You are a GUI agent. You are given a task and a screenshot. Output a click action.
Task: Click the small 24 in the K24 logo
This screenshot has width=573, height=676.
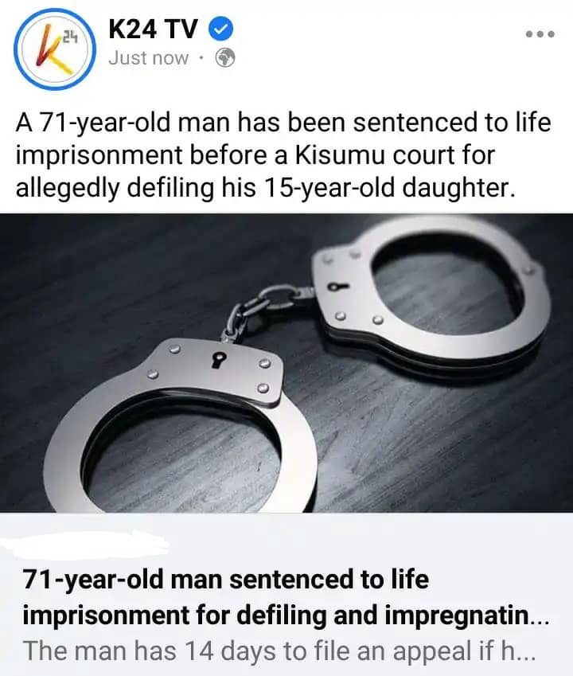(69, 37)
